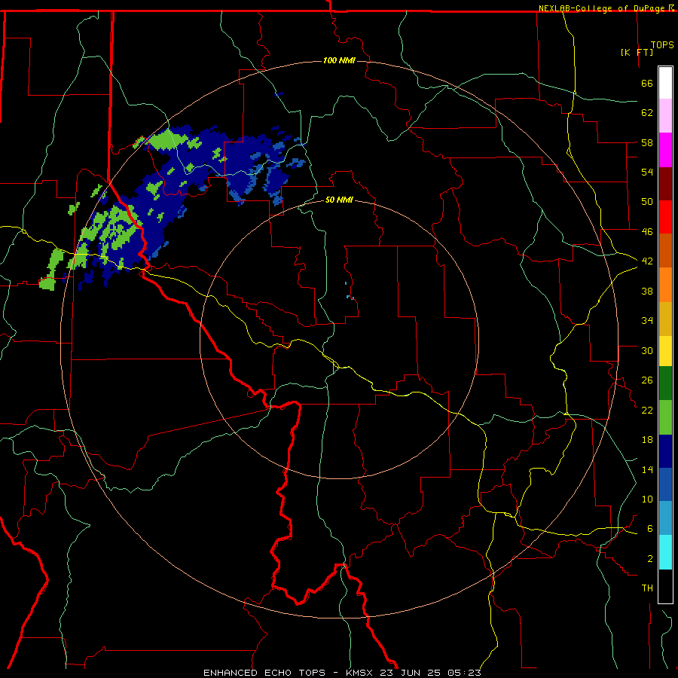
Task: Pick the cyan legend swatch
Action: click(x=665, y=552)
